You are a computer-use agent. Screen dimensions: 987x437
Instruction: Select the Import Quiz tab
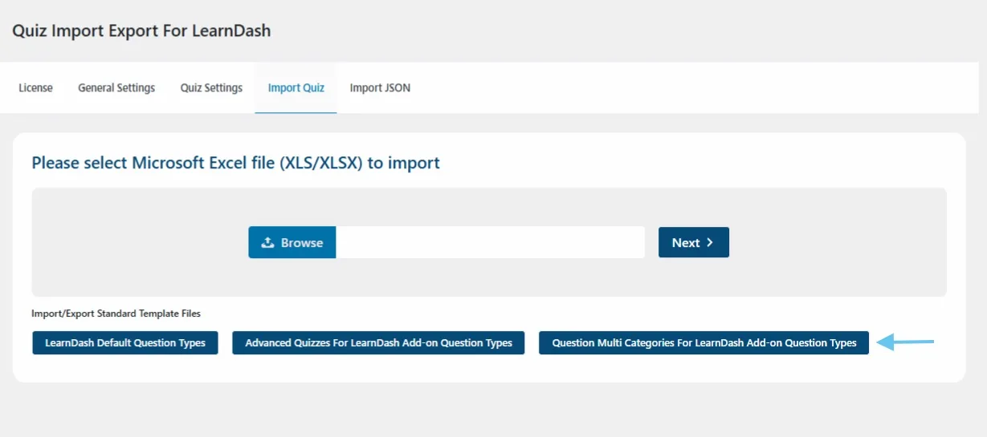coord(296,88)
